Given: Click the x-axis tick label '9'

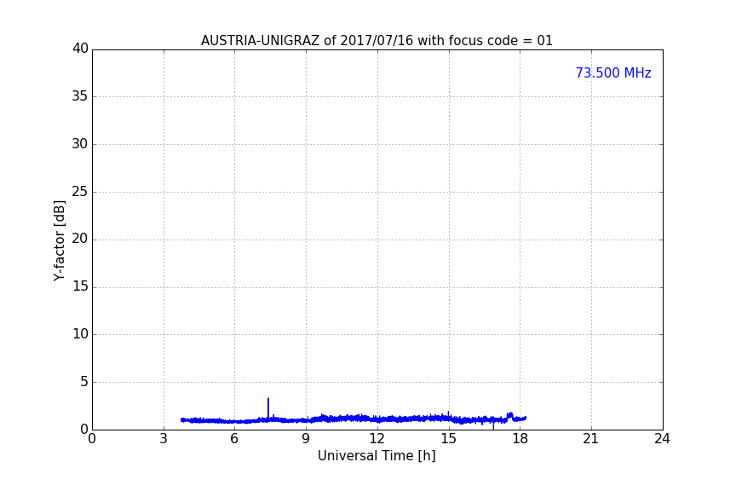Looking at the screenshot, I should coord(306,439).
